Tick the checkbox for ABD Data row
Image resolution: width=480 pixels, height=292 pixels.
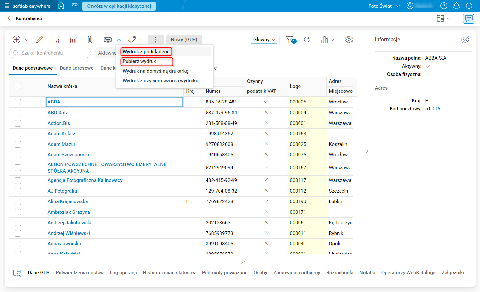click(18, 113)
